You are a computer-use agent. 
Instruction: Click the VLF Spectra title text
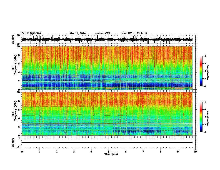coord(31,33)
